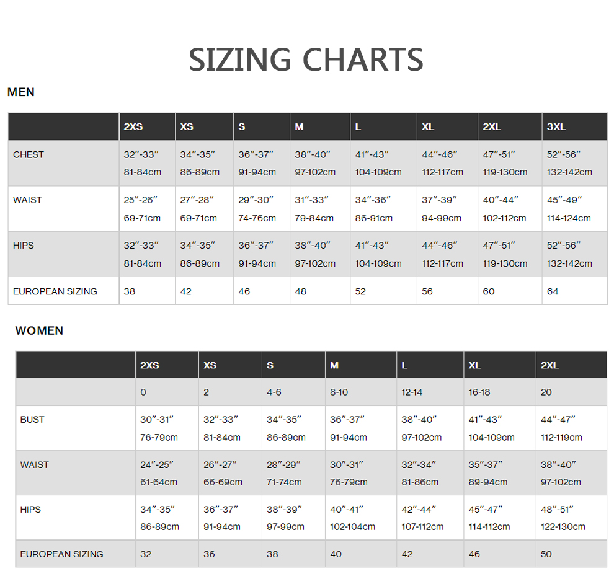Image resolution: width=614 pixels, height=584 pixels.
Task: Click women's EUROPEAN SIZING row label
Action: coord(62,554)
